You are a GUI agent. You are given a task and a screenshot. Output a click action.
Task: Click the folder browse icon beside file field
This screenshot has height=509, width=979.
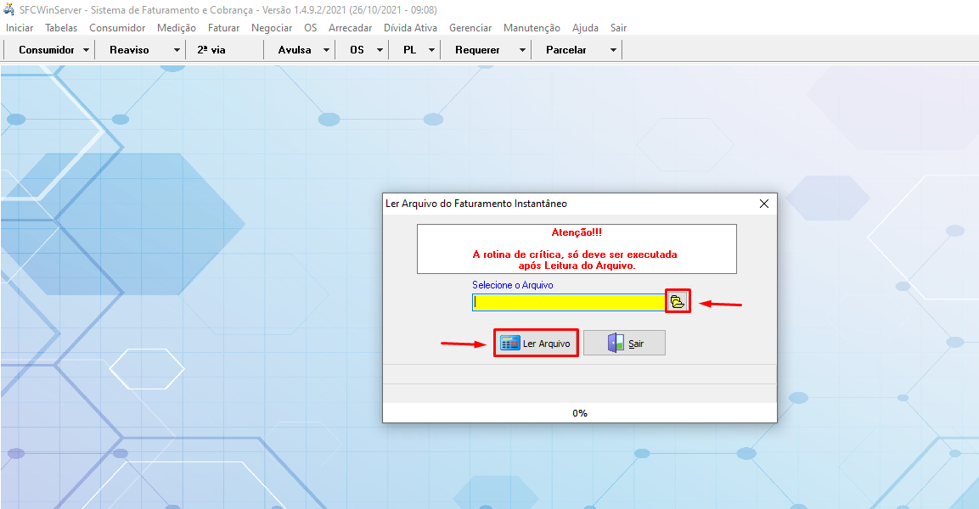point(677,301)
